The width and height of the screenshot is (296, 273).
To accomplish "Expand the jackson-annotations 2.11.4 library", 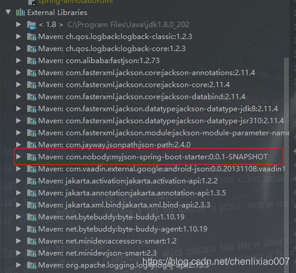I will point(19,73).
